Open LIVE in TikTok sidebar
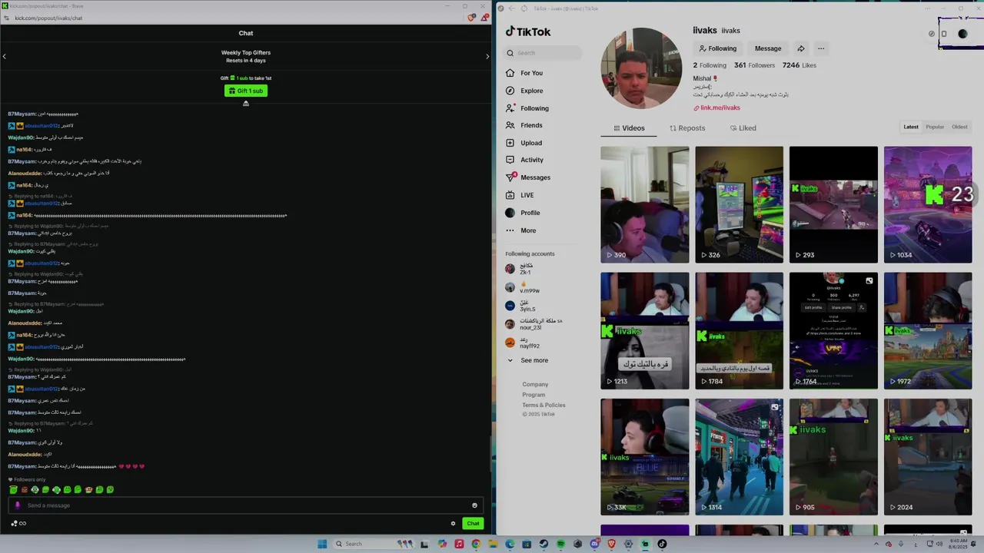The image size is (984, 553). (520, 195)
